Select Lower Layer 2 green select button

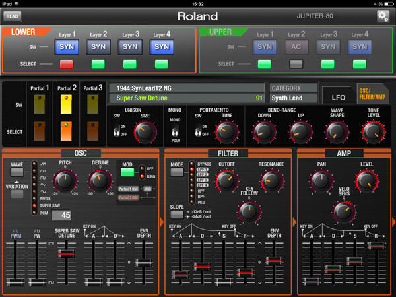pos(98,64)
